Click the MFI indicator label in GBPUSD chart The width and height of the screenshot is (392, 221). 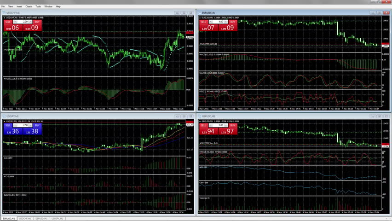pyautogui.click(x=213, y=152)
